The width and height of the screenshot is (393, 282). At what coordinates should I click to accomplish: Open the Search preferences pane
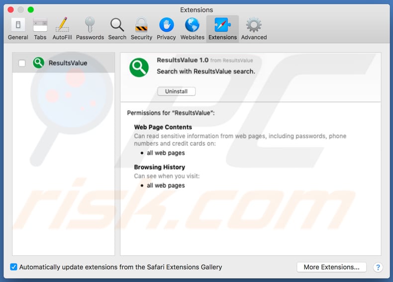click(117, 29)
